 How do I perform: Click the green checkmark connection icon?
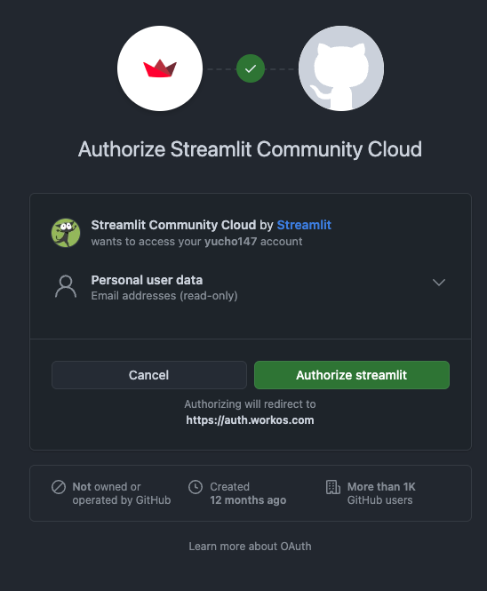pos(251,68)
